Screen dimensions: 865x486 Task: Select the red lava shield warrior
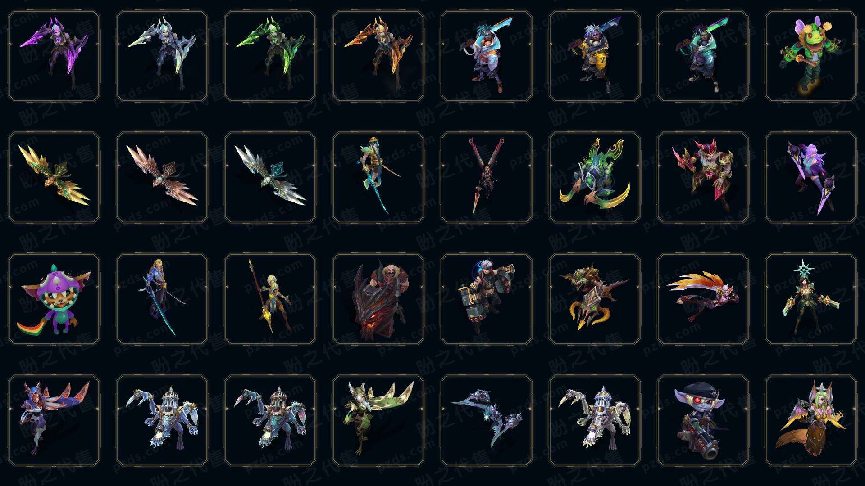[x=378, y=299]
